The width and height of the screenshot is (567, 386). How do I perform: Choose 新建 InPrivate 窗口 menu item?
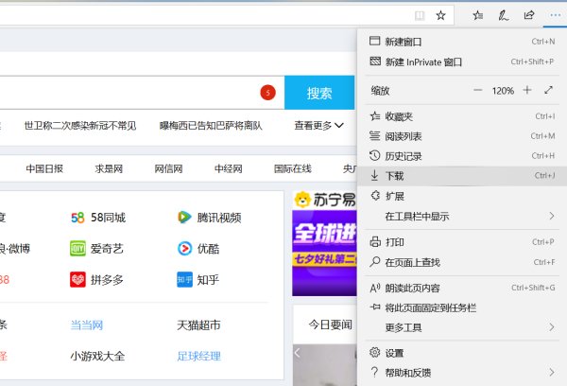click(x=423, y=62)
